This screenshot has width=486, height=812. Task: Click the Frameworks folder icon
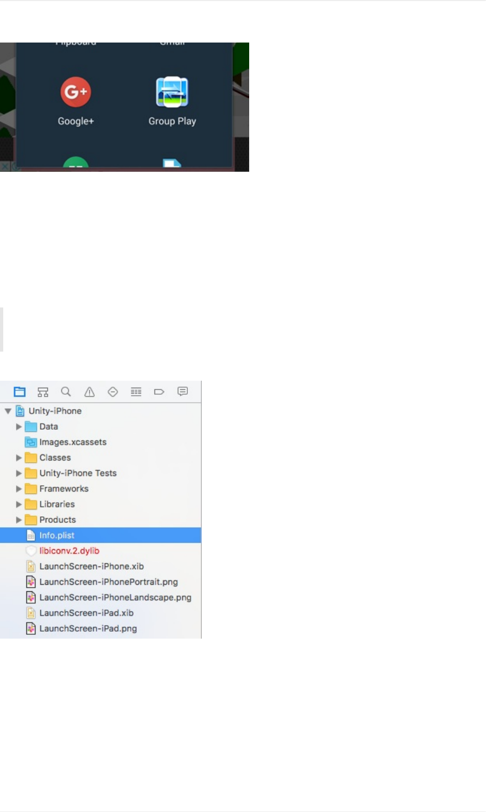click(x=31, y=489)
